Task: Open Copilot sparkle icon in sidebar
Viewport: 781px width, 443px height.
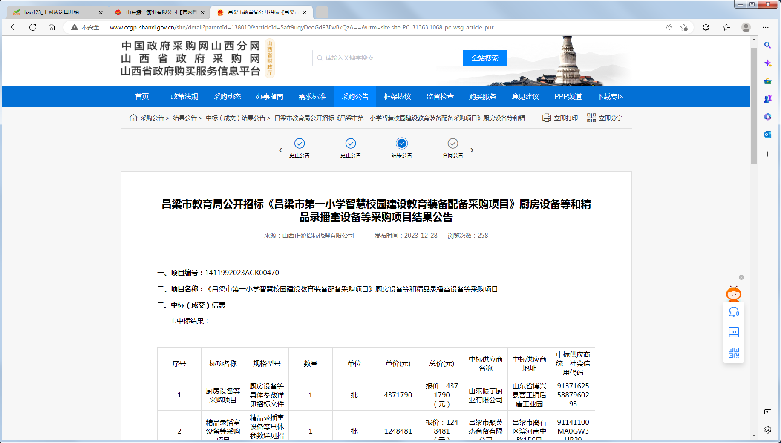Action: pos(768,63)
